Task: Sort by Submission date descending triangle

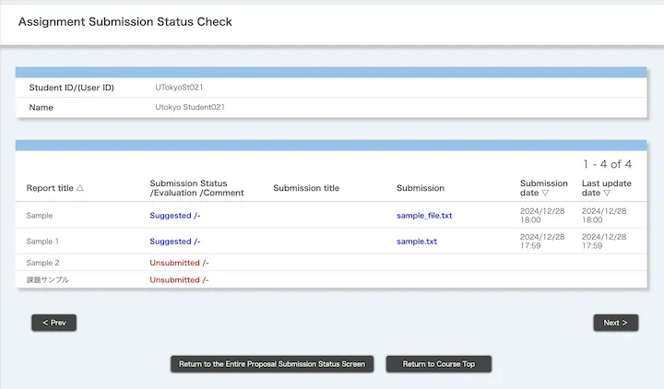Action: (545, 194)
